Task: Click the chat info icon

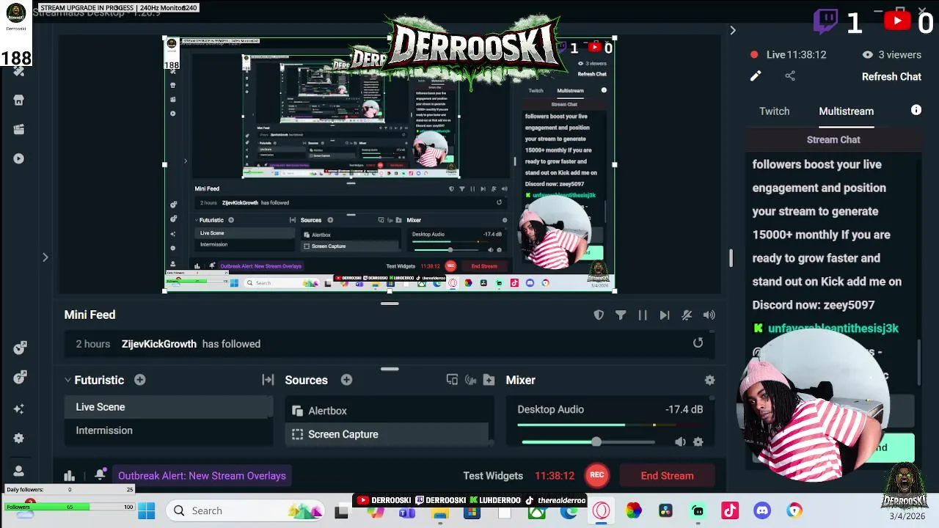Action: (916, 110)
